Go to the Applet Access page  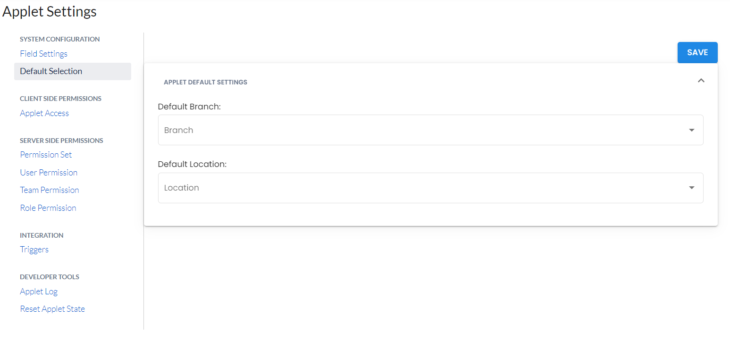44,113
